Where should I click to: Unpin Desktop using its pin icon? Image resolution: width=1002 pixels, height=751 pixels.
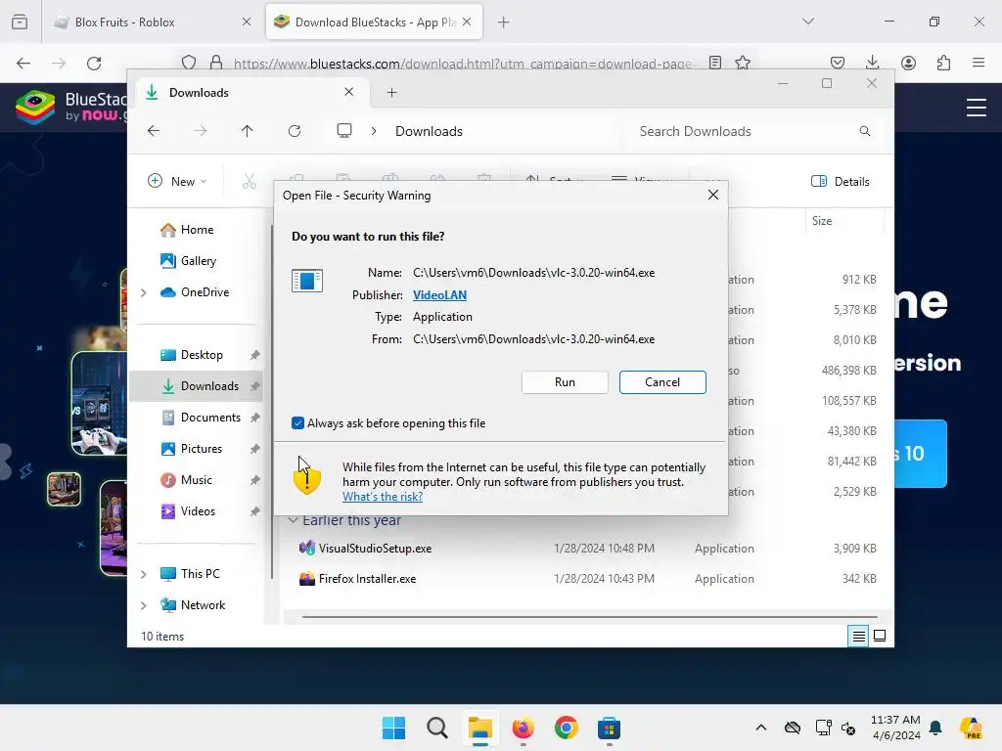255,355
